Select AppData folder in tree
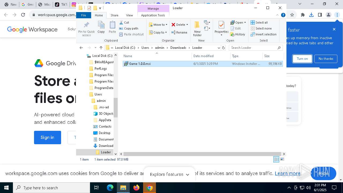 point(105,120)
